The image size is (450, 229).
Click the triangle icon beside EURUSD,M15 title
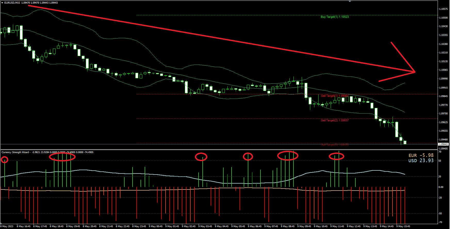[x=2, y=3]
